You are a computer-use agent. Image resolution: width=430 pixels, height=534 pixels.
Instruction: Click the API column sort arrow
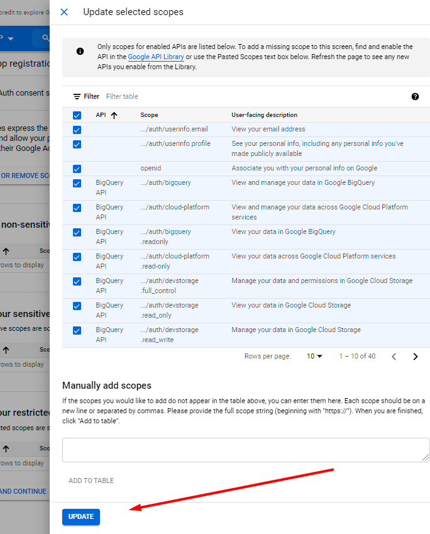tap(114, 115)
